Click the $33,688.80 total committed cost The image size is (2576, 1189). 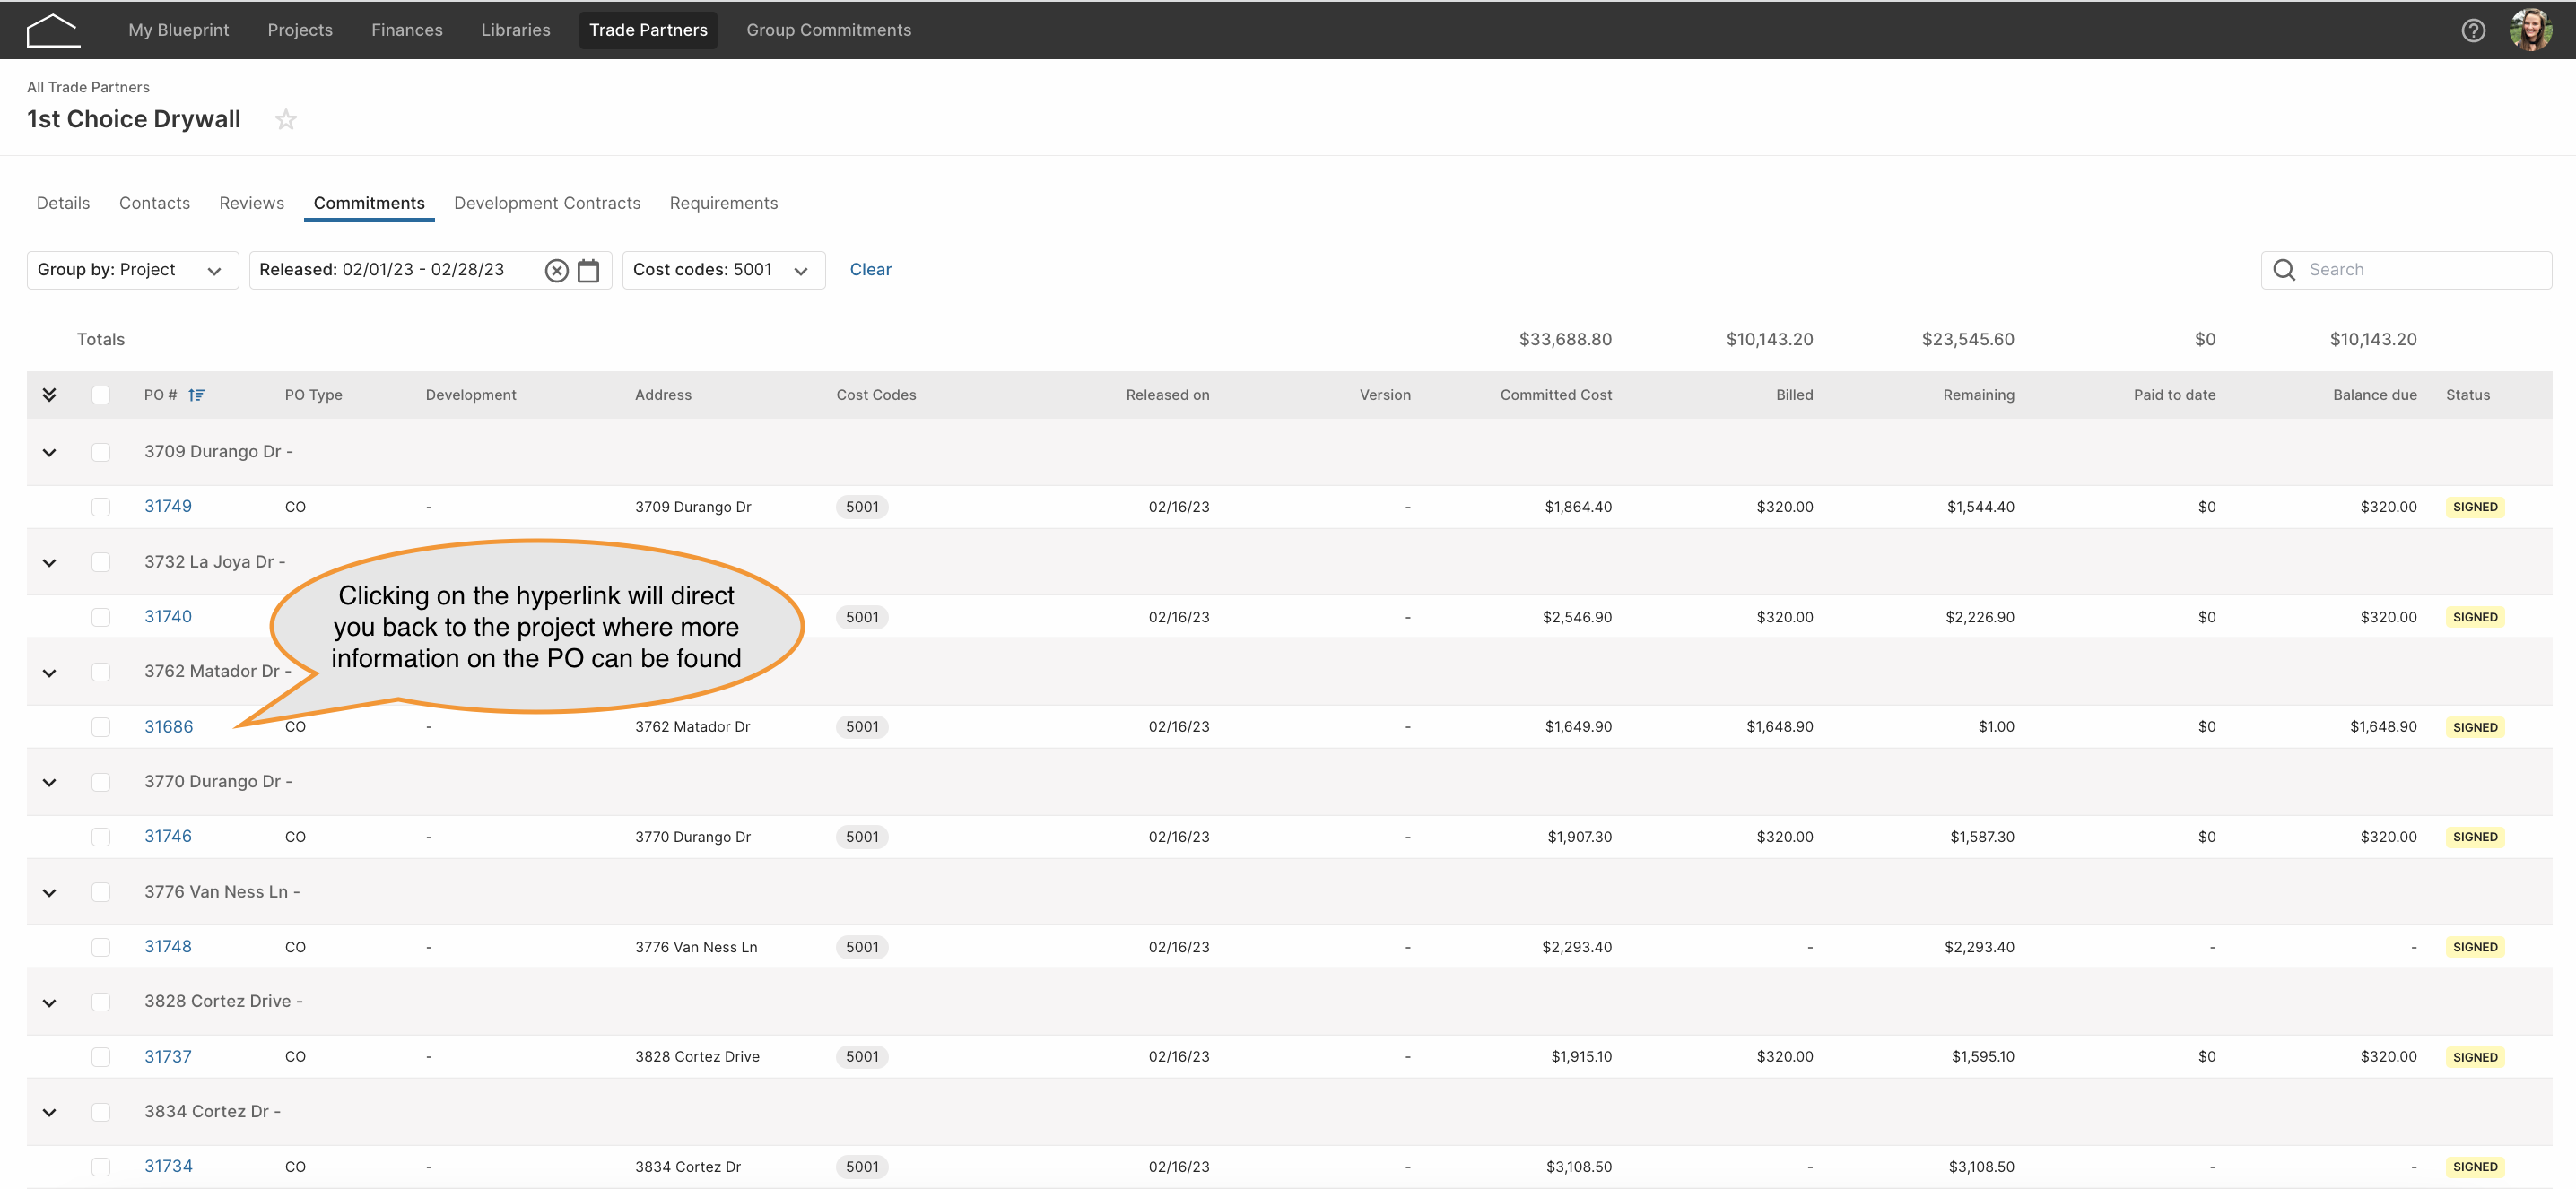click(1565, 339)
